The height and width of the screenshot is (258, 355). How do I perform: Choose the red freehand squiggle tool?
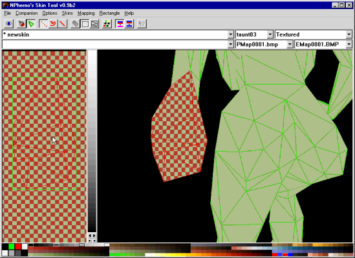click(53, 24)
